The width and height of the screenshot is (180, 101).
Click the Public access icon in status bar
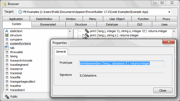(7, 97)
